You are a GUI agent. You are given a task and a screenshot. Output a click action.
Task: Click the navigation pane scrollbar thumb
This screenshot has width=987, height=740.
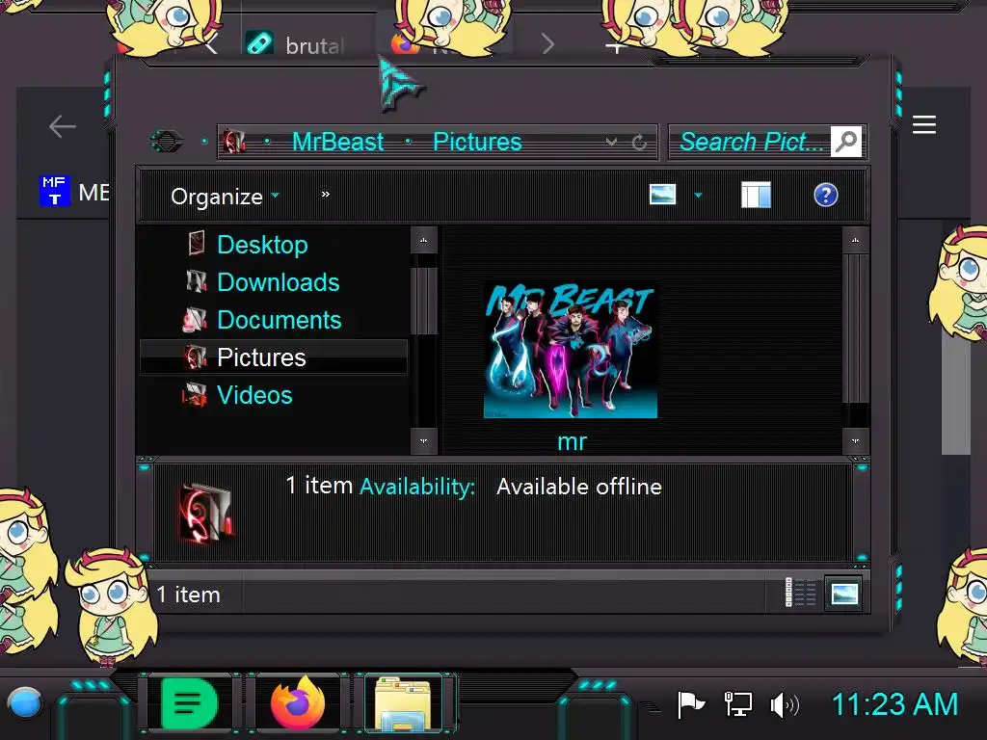point(424,301)
